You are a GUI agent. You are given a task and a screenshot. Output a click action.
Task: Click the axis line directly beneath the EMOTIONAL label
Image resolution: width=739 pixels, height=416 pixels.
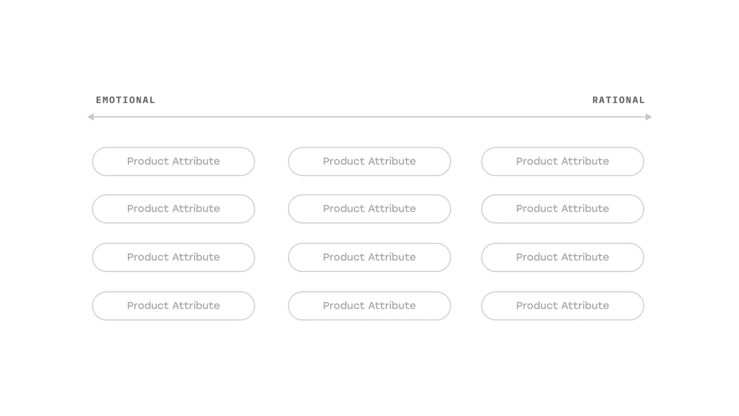126,117
